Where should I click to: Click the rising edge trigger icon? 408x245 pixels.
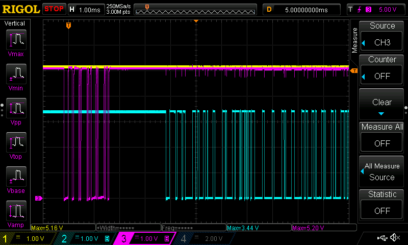click(360, 10)
